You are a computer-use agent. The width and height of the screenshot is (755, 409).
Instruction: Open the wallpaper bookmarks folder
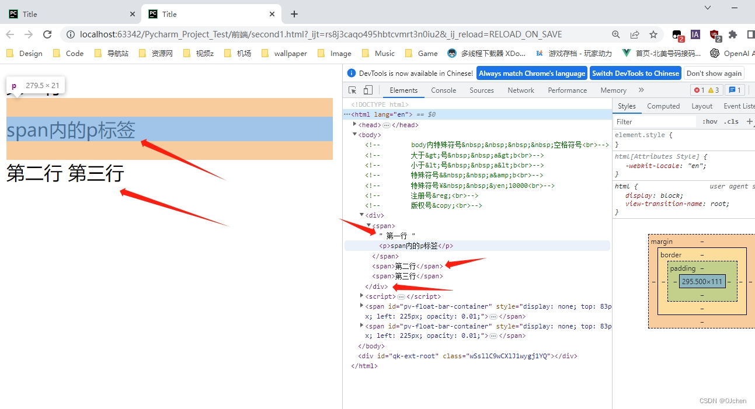pos(284,53)
